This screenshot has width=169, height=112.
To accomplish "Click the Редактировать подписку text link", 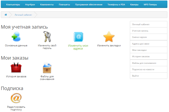I will coord(16,108).
